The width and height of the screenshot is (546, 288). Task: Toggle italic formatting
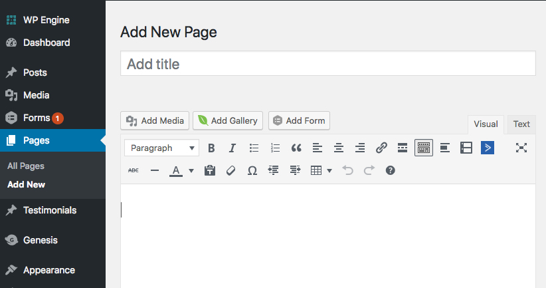232,148
